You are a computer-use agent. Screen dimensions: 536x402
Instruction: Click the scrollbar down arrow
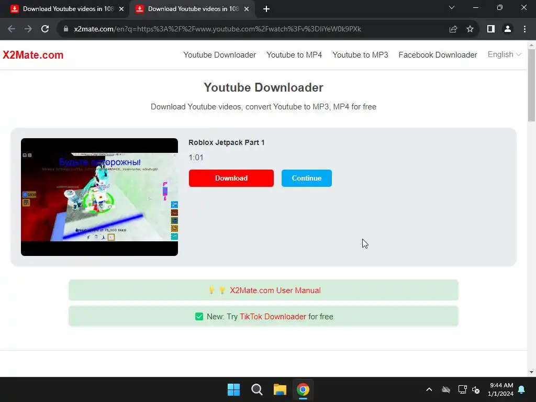531,372
